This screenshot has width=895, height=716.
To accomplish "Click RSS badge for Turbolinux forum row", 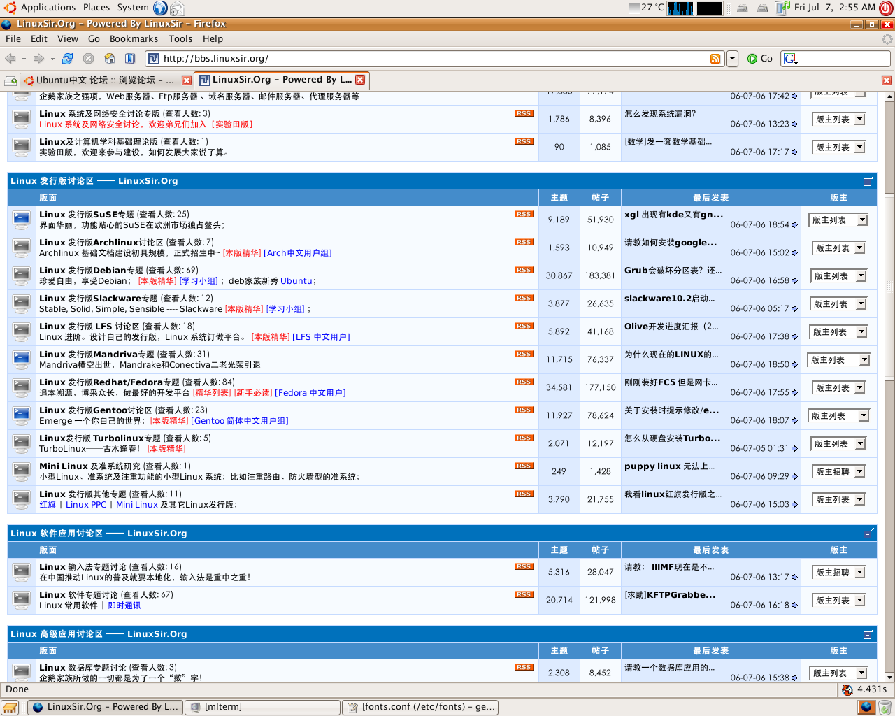I will [524, 438].
